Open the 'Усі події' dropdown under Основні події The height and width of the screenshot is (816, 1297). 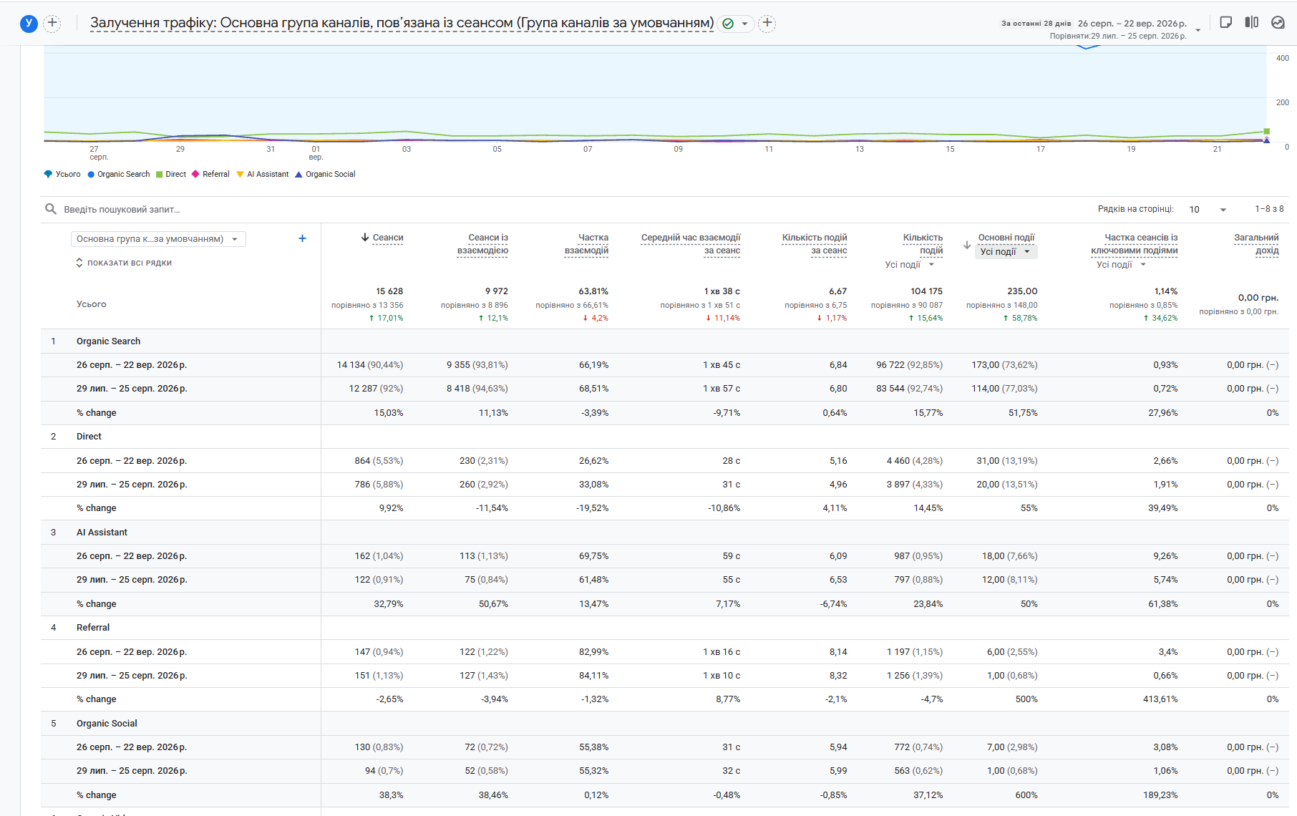coord(1006,251)
